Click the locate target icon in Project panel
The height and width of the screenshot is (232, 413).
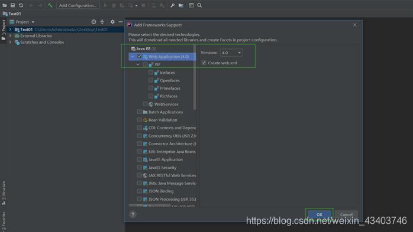93,22
